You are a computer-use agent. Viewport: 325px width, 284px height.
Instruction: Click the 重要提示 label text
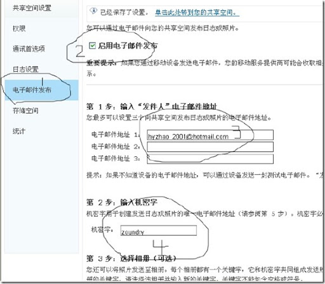click(x=101, y=63)
